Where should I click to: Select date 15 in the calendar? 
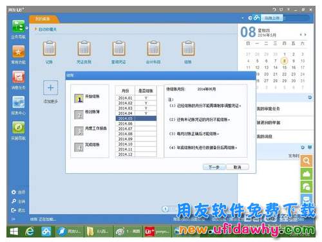pyautogui.click(x=285, y=68)
